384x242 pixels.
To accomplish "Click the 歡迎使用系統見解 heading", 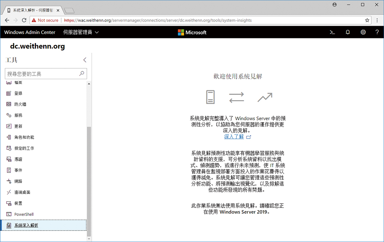I will coord(238,76).
